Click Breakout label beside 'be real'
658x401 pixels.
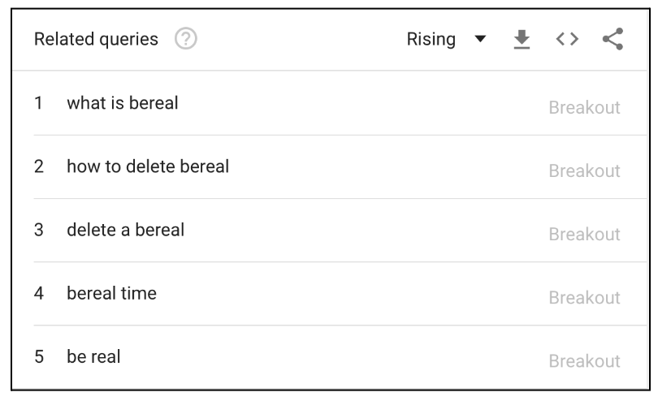coord(585,360)
